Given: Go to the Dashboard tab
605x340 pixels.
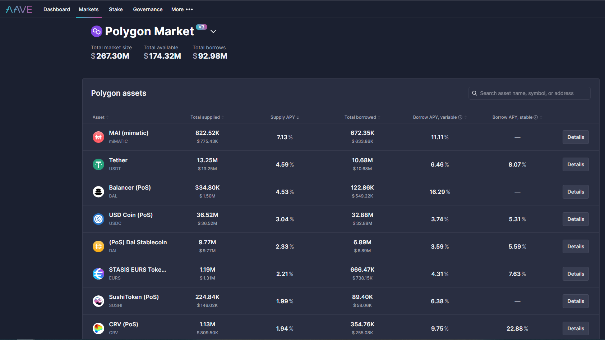Looking at the screenshot, I should tap(57, 9).
